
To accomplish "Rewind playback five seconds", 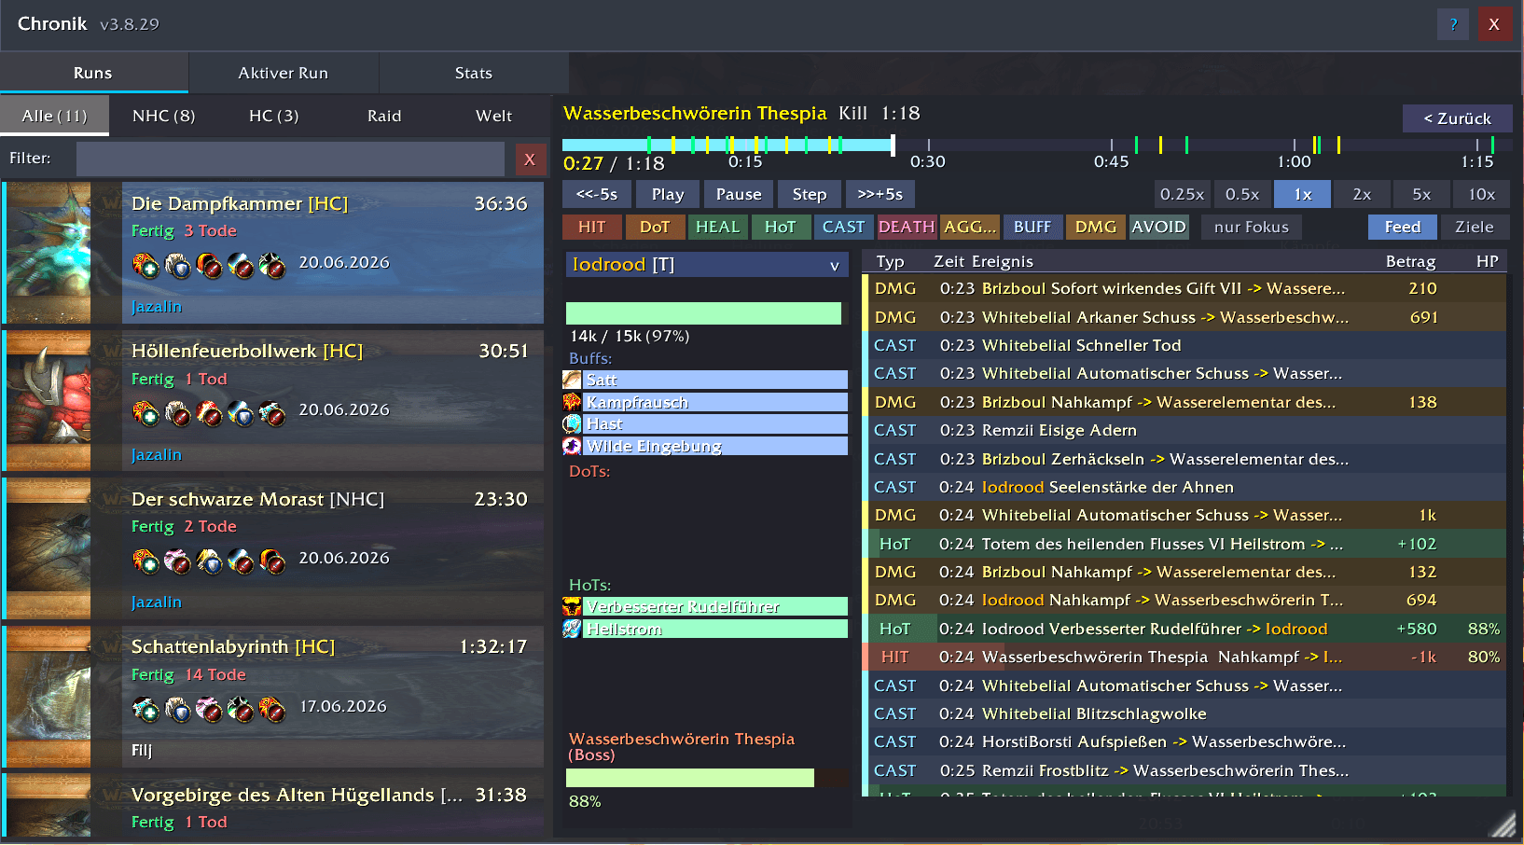I will tap(597, 194).
